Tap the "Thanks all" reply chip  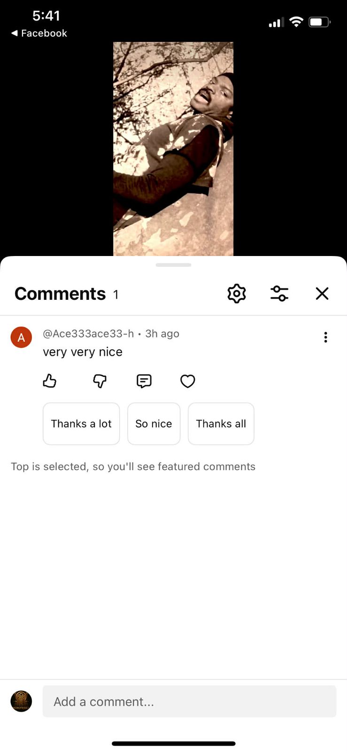tap(221, 424)
